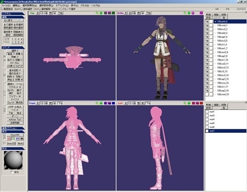Collapse the 編集 panel header
This screenshot has height=192, width=247.
(13, 17)
